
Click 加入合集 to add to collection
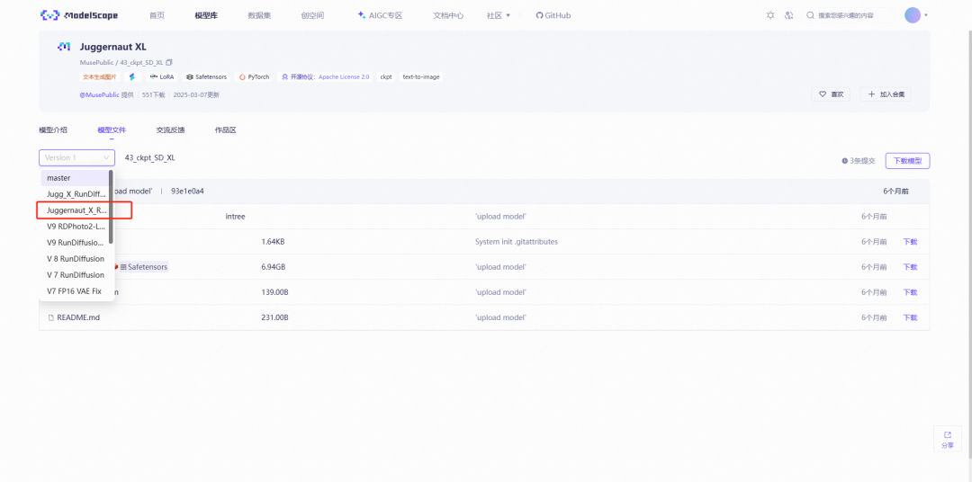[886, 94]
